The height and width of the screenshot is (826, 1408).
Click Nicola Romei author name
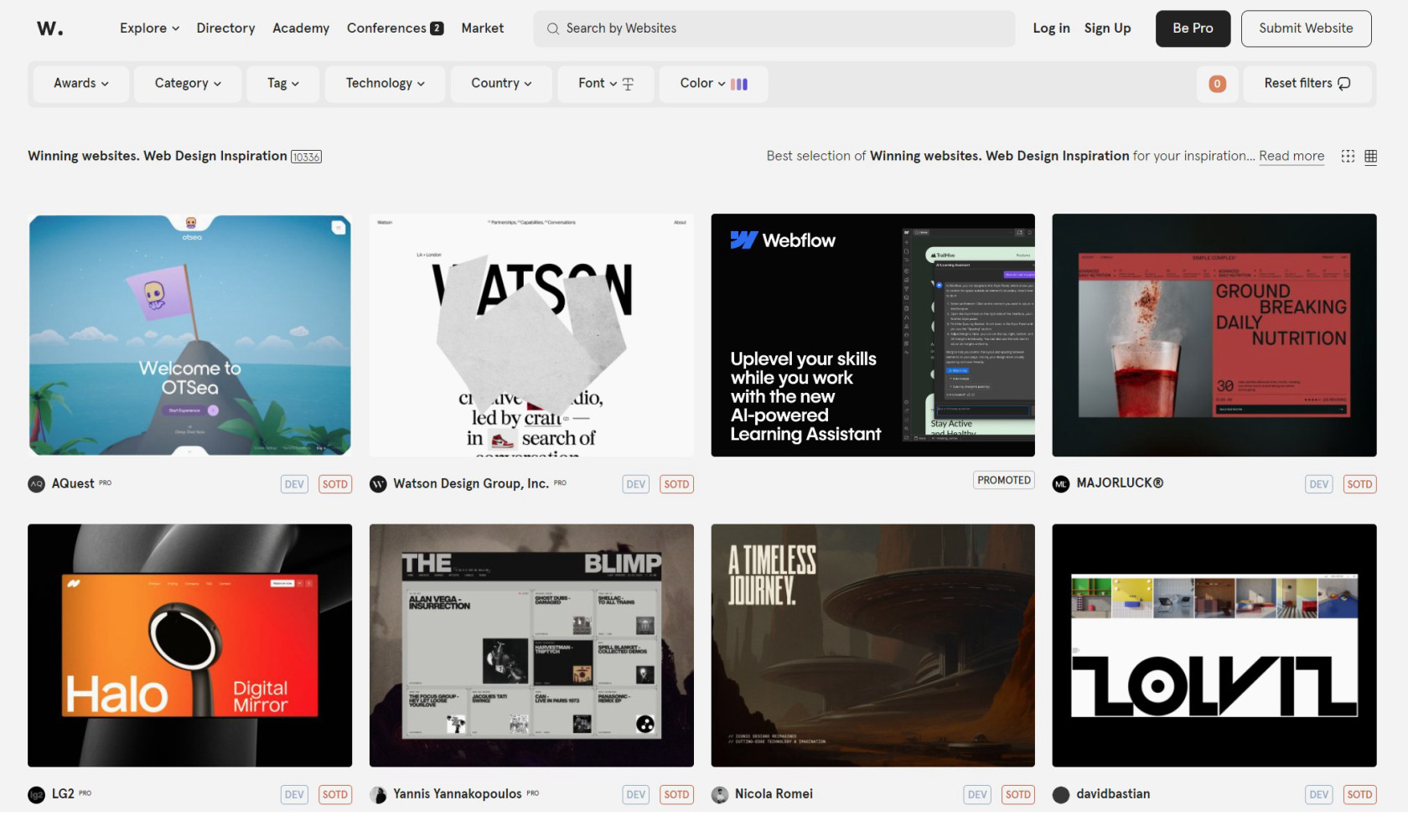[x=774, y=794]
